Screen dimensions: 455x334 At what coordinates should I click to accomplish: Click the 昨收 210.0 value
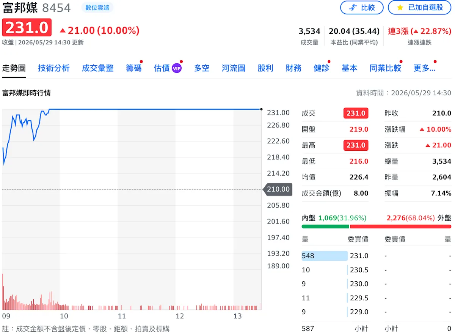[442, 113]
